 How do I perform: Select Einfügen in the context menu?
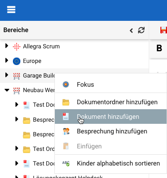pos(111,146)
